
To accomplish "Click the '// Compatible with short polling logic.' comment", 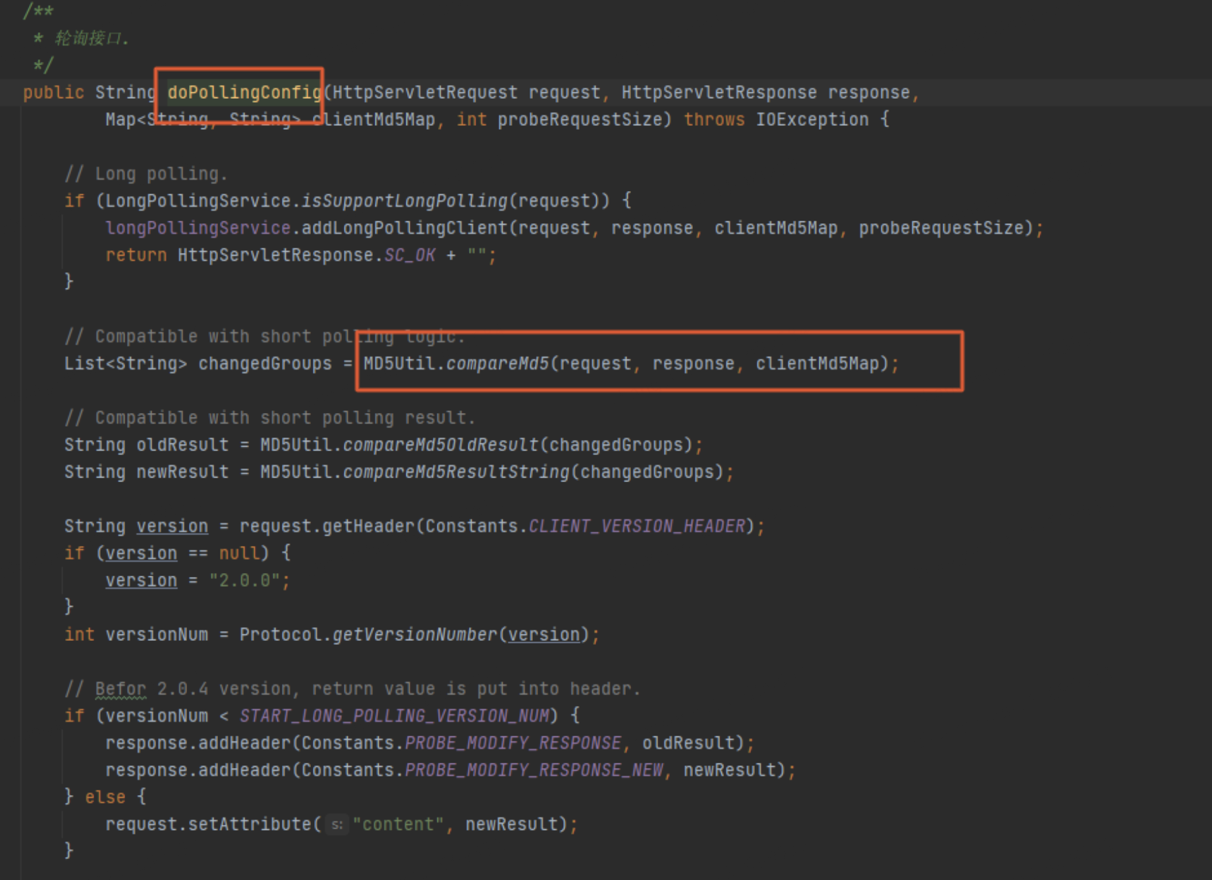I will click(265, 336).
